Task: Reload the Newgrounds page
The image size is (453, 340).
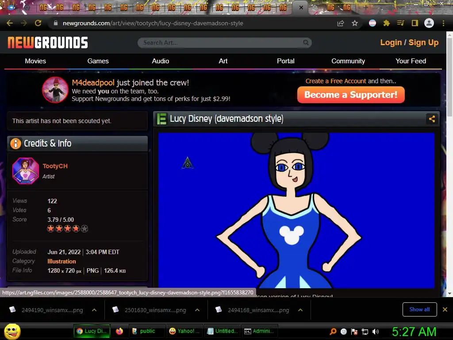Action: point(38,23)
